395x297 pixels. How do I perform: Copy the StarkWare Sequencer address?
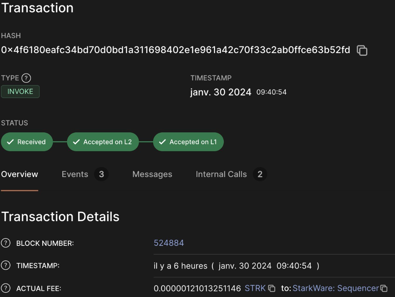pyautogui.click(x=384, y=288)
